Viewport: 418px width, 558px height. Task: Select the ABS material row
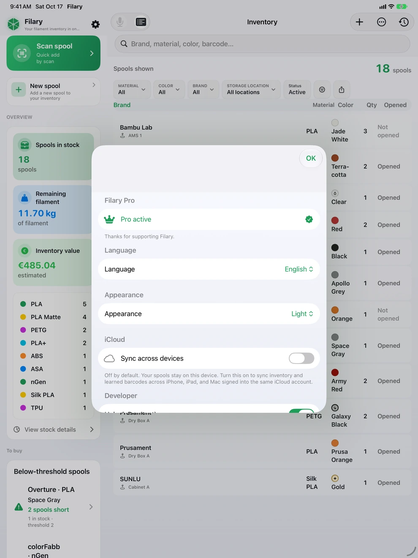coord(53,356)
